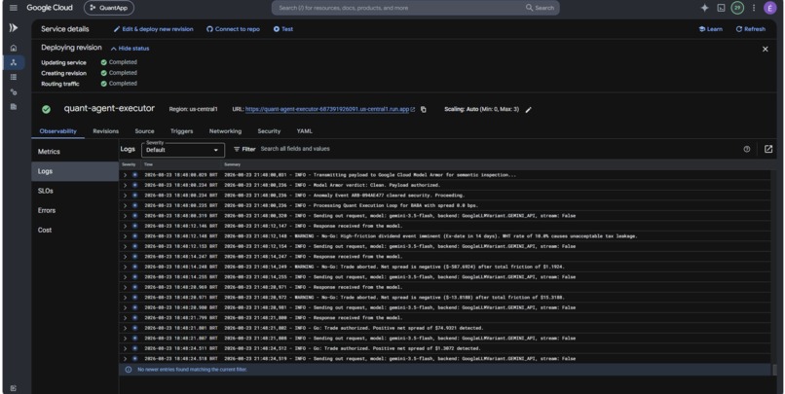
Task: Expand the Model Armor verdict Clean log entry
Action: 126,185
